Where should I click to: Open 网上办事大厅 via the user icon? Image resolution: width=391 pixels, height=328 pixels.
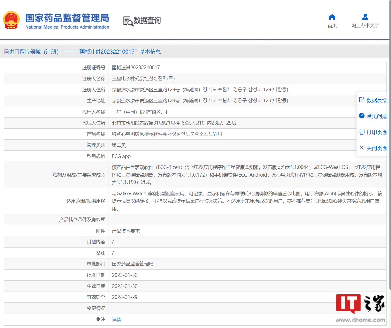point(365,17)
